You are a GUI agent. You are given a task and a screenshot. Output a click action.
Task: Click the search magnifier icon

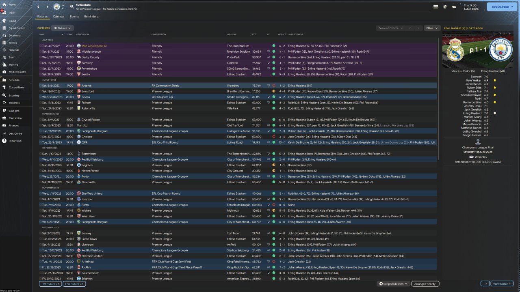(72, 7)
